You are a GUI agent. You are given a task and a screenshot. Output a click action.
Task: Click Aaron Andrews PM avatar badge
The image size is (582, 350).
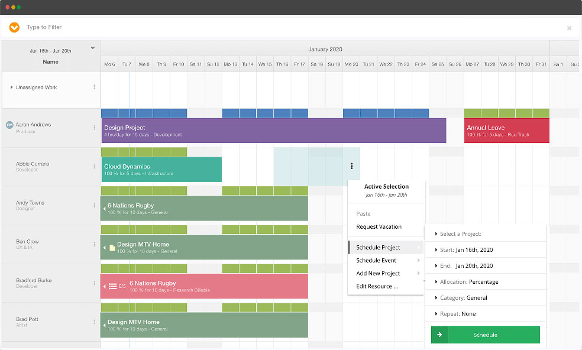click(x=9, y=125)
